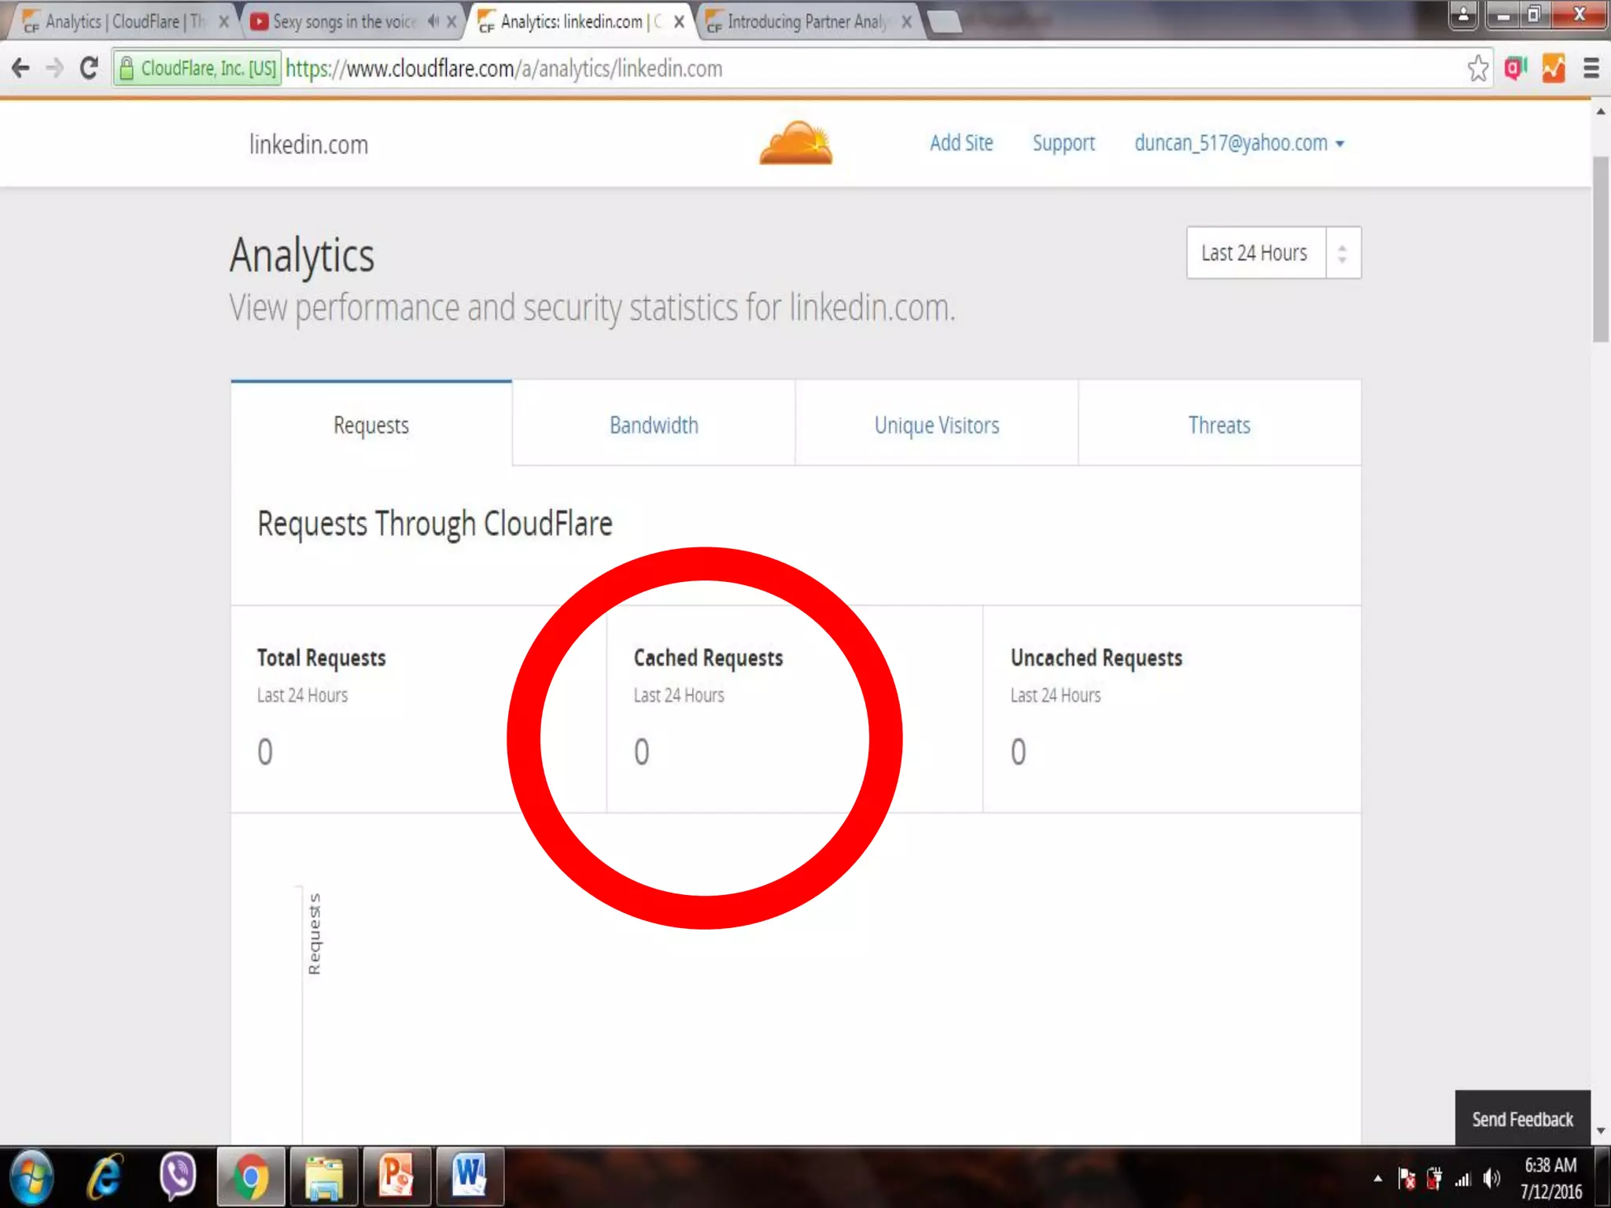The height and width of the screenshot is (1208, 1611).
Task: Open the Chrome hamburger menu
Action: click(1591, 68)
